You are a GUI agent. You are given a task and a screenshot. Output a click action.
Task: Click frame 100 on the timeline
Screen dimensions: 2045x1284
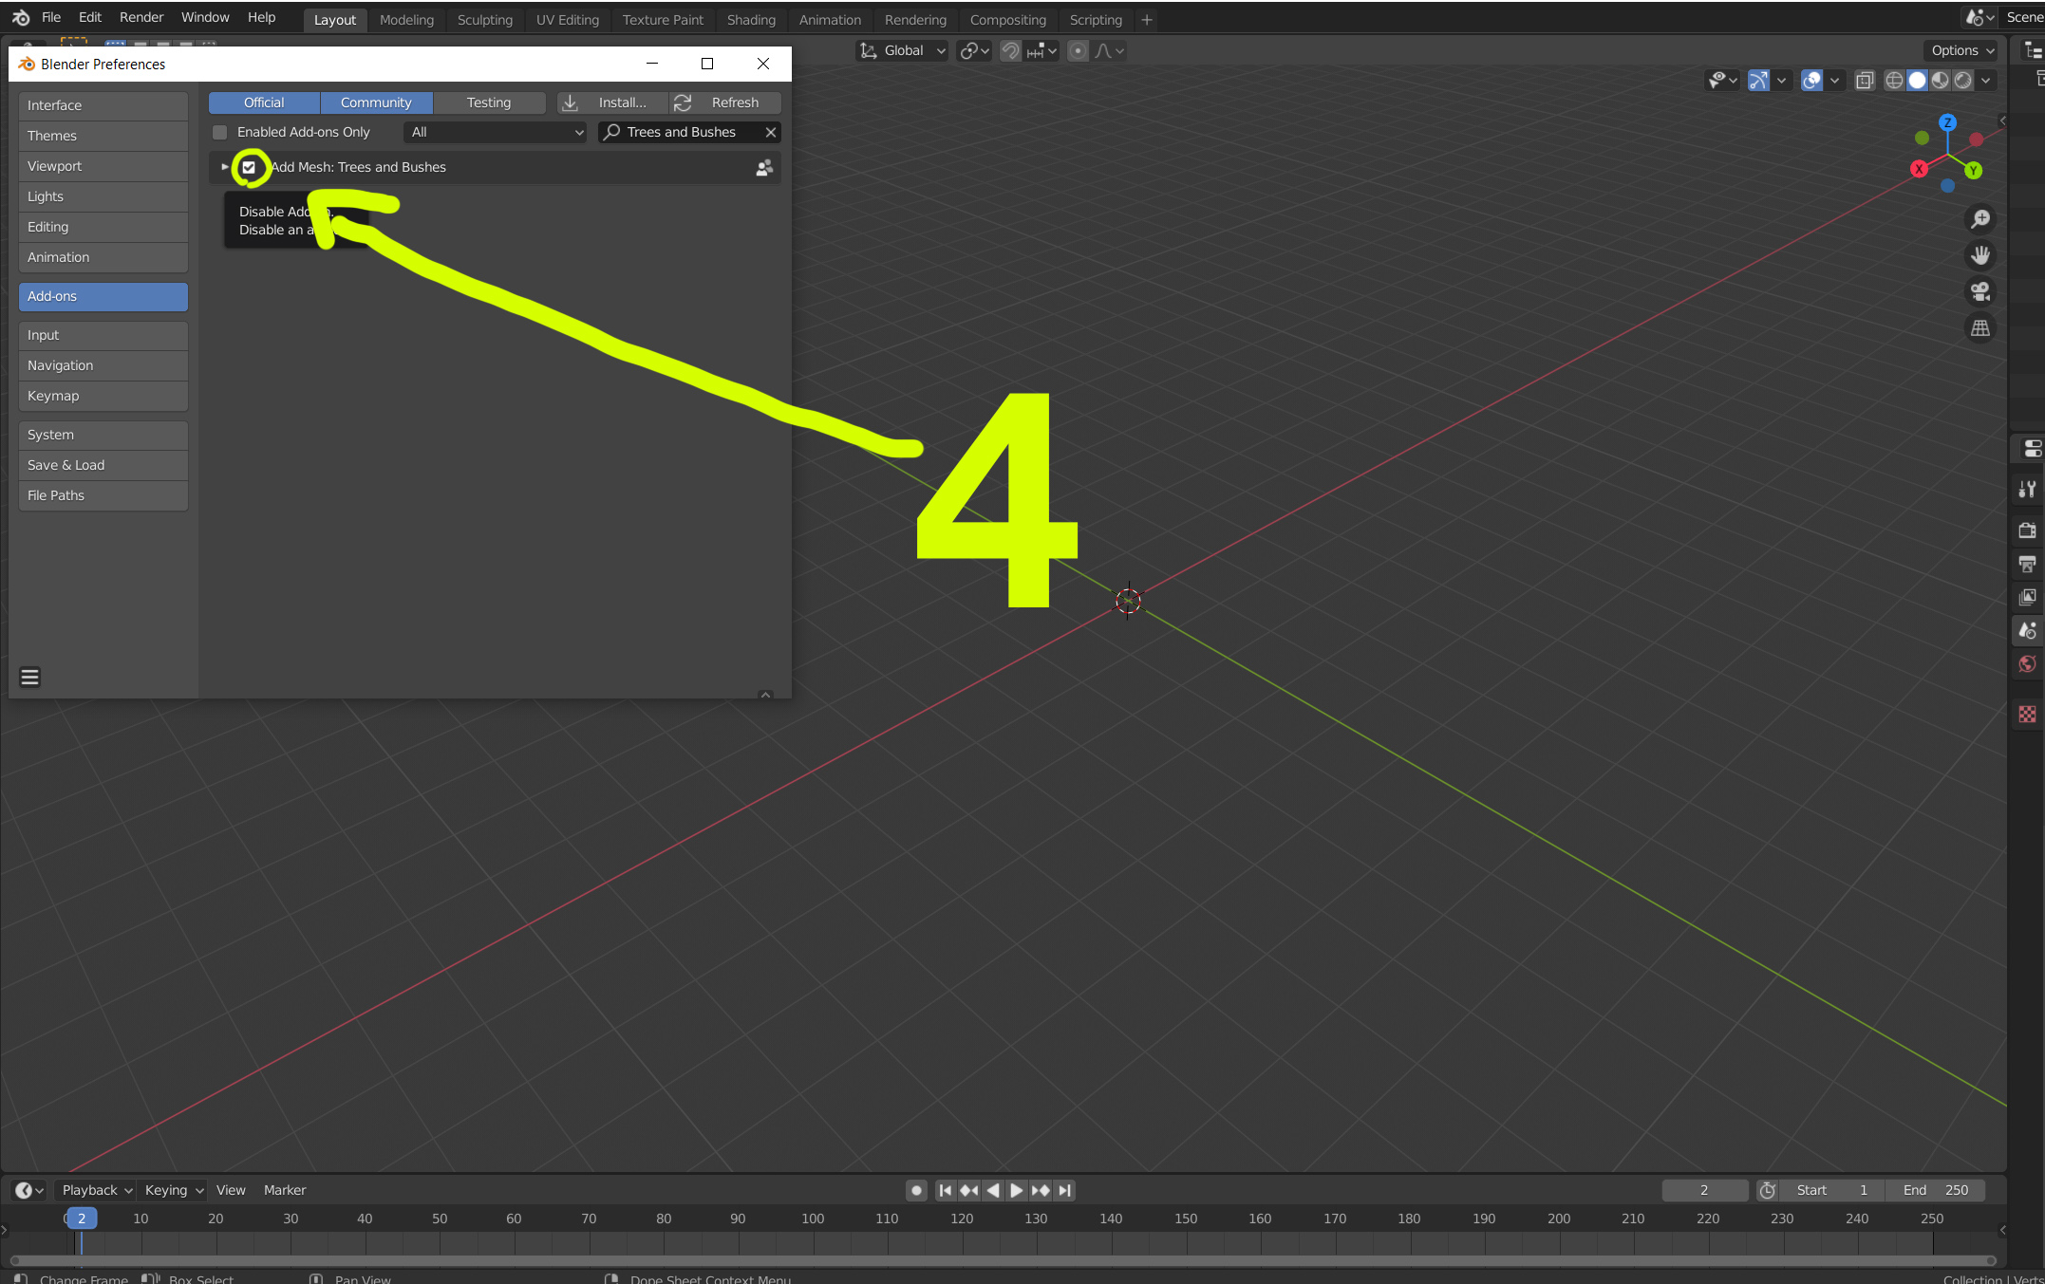tap(813, 1219)
